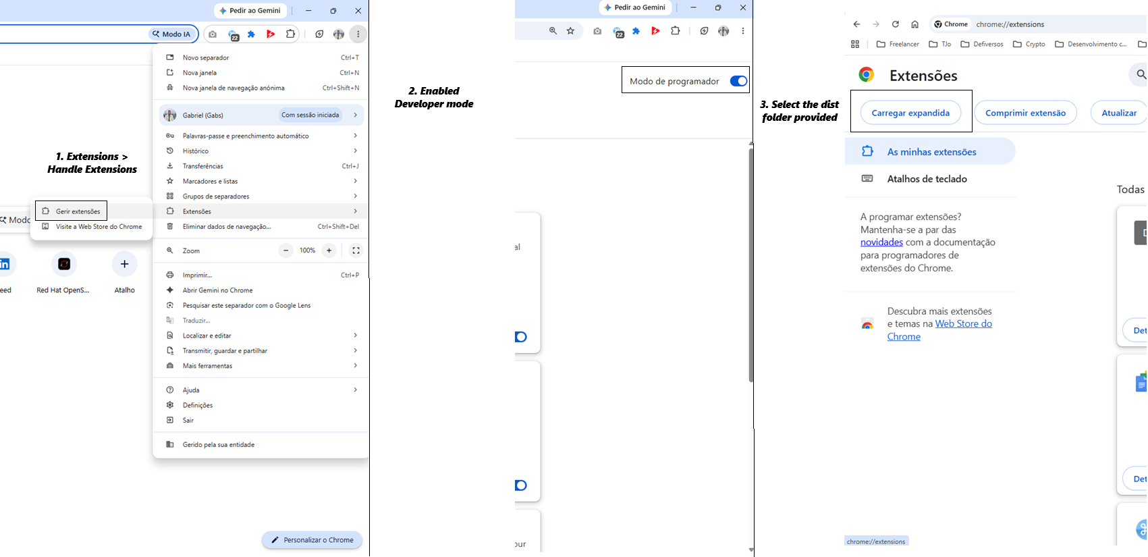Open the novidades documentation link
Screen dimensions: 1148x557
[x=881, y=242]
